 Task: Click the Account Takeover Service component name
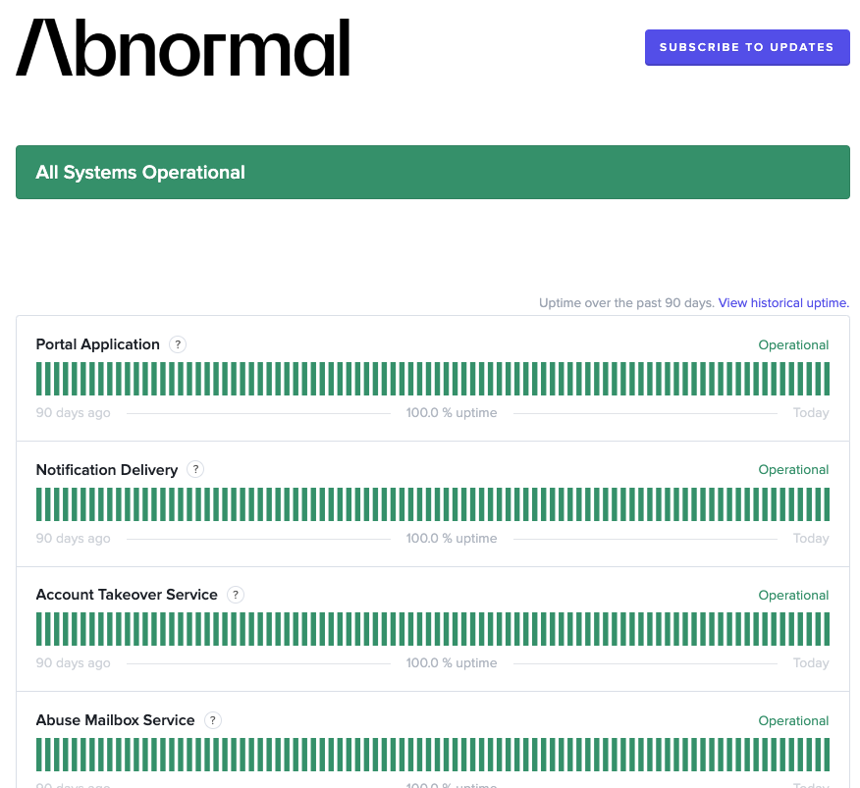point(127,595)
